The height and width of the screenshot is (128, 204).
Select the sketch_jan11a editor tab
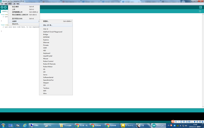[x=5, y=11]
